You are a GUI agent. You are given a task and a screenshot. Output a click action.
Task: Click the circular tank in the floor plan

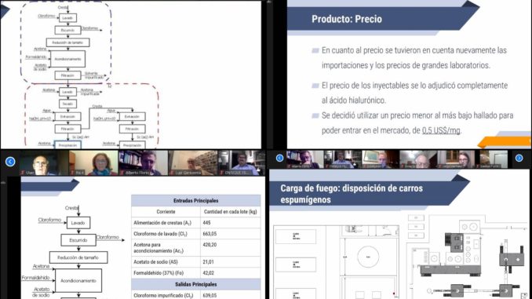pyautogui.click(x=368, y=257)
